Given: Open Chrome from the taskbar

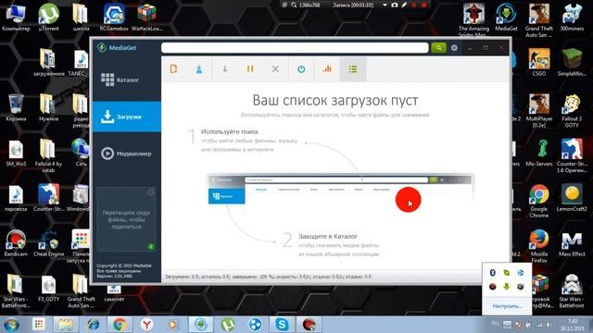Looking at the screenshot, I should (x=120, y=325).
